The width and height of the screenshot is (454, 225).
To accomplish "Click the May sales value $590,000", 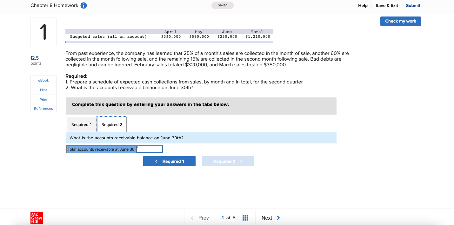I will tap(199, 36).
